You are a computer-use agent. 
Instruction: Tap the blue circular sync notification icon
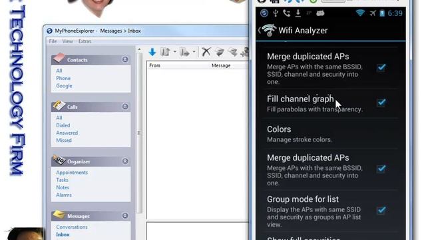[264, 13]
